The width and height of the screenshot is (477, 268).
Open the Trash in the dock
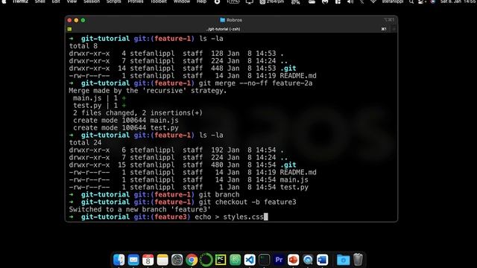(x=358, y=260)
